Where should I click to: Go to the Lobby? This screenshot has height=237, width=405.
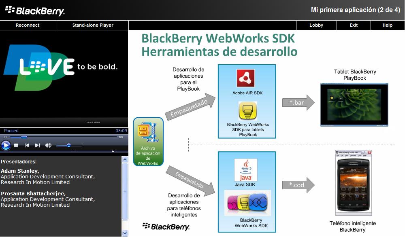point(316,25)
